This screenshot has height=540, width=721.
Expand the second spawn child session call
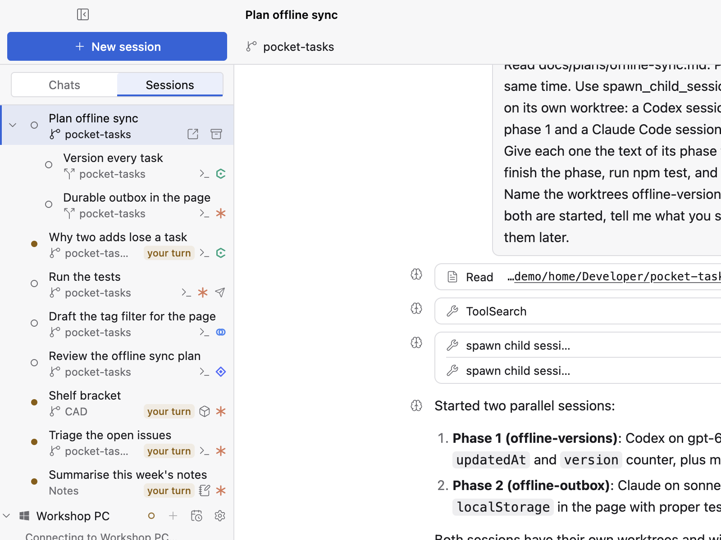(x=578, y=370)
